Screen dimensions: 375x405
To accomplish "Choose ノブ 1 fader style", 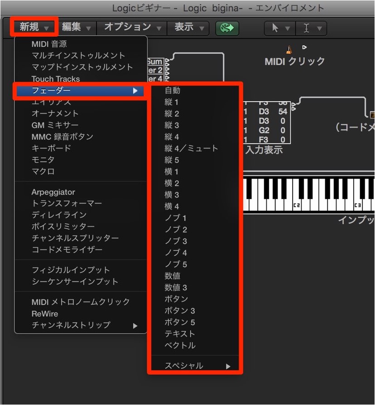I will [195, 218].
